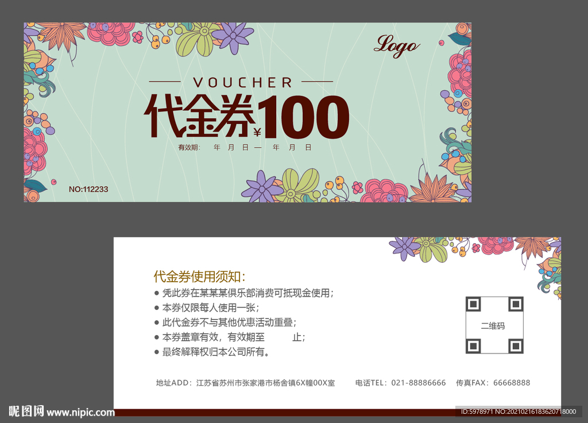
Task: Click the bullet beside 凭此券在某某某俱乐部 line
Action: tap(156, 293)
